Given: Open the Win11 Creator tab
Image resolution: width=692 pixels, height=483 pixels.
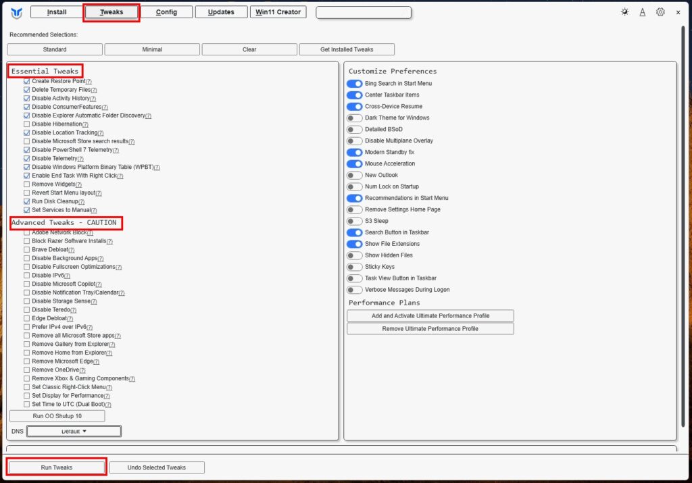Looking at the screenshot, I should (x=278, y=12).
